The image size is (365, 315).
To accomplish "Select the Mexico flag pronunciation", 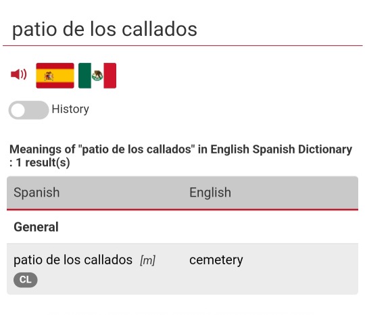I will coord(97,76).
